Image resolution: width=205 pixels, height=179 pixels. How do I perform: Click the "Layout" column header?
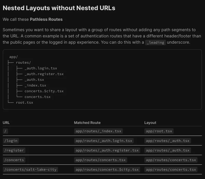(150, 123)
